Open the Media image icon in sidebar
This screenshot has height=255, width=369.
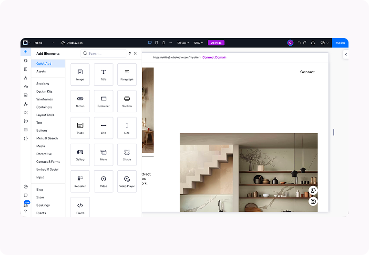tap(26, 95)
